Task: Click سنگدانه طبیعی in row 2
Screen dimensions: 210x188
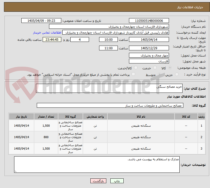Action: pyautogui.click(x=141, y=137)
